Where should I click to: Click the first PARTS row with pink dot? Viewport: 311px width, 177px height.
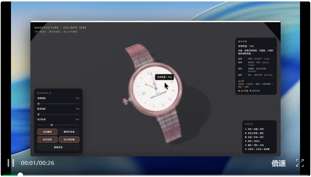pyautogui.click(x=255, y=129)
